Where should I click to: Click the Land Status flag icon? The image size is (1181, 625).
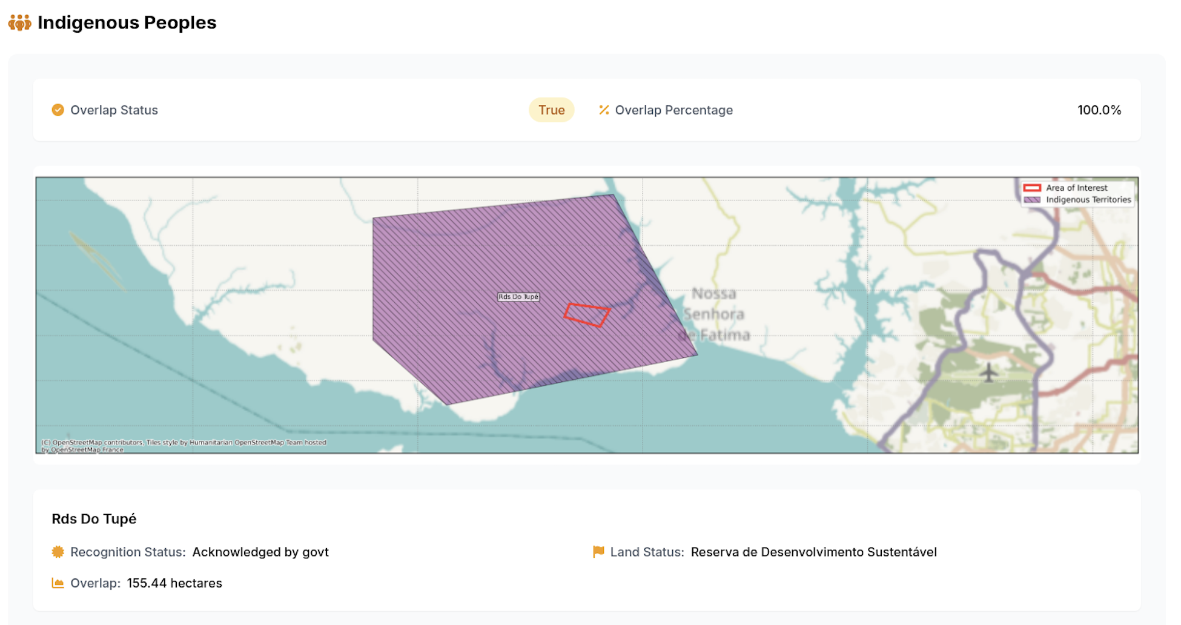click(x=598, y=552)
